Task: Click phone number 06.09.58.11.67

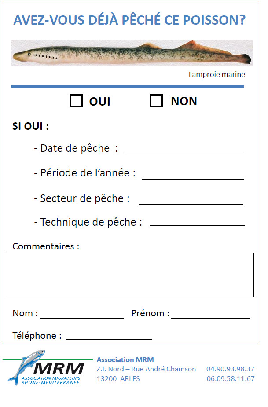Action: point(230,378)
